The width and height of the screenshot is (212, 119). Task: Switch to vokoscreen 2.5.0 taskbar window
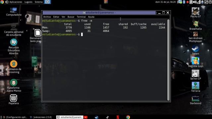[x=41, y=117]
